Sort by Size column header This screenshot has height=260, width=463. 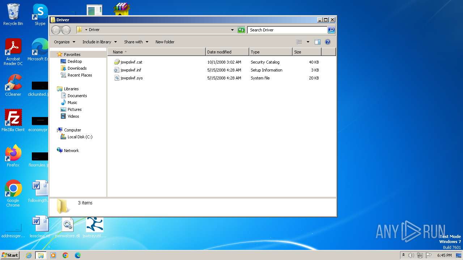tap(307, 52)
